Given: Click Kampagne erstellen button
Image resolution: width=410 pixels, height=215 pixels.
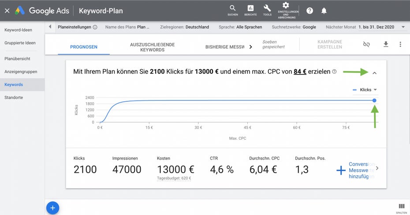Looking at the screenshot, I should click(x=329, y=44).
